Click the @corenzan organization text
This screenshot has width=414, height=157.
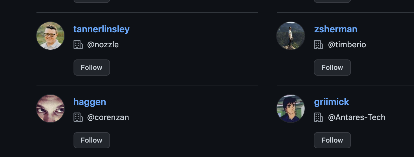tap(108, 117)
